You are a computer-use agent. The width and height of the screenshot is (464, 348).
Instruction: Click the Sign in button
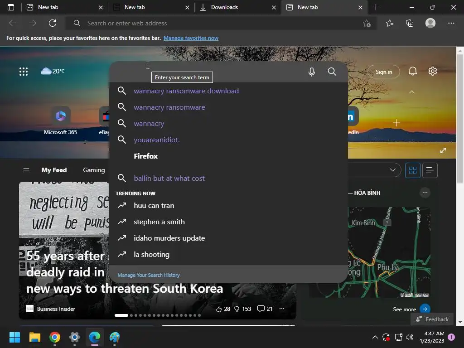coord(383,72)
